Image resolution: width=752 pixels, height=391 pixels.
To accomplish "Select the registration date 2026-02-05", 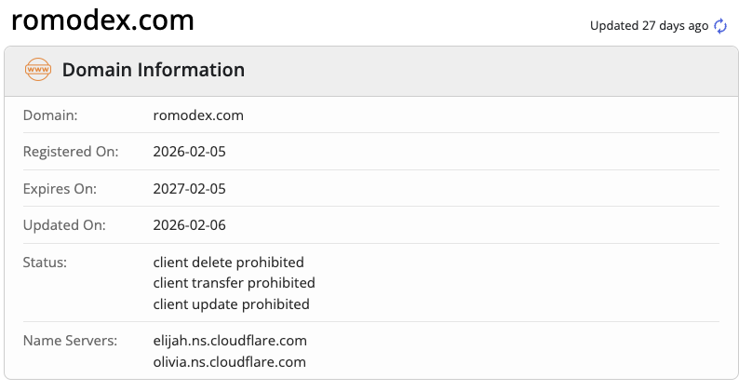I will tap(190, 152).
